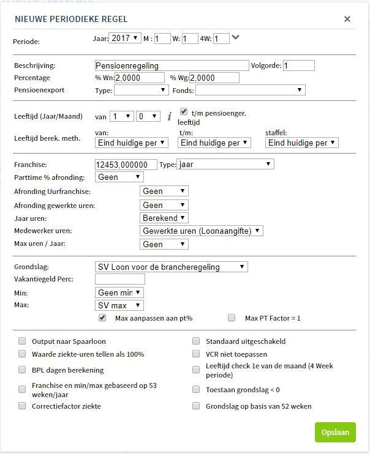Image resolution: width=370 pixels, height=454 pixels.
Task: Open the Medewerker uren dropdown
Action: 202,231
